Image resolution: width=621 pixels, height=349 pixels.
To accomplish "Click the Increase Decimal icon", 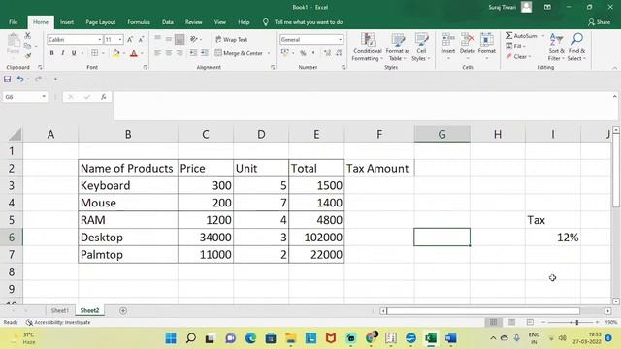I will tap(327, 53).
